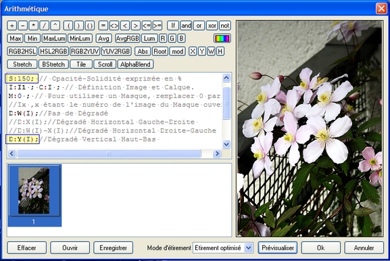Insert the greater-or-equal >= operator
390x261 pixels.
(157, 26)
